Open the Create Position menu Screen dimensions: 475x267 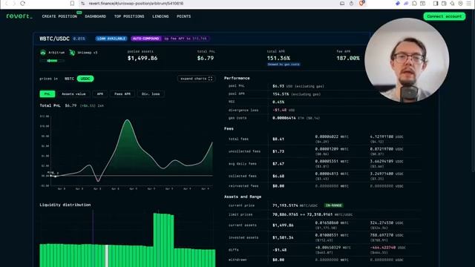(59, 16)
